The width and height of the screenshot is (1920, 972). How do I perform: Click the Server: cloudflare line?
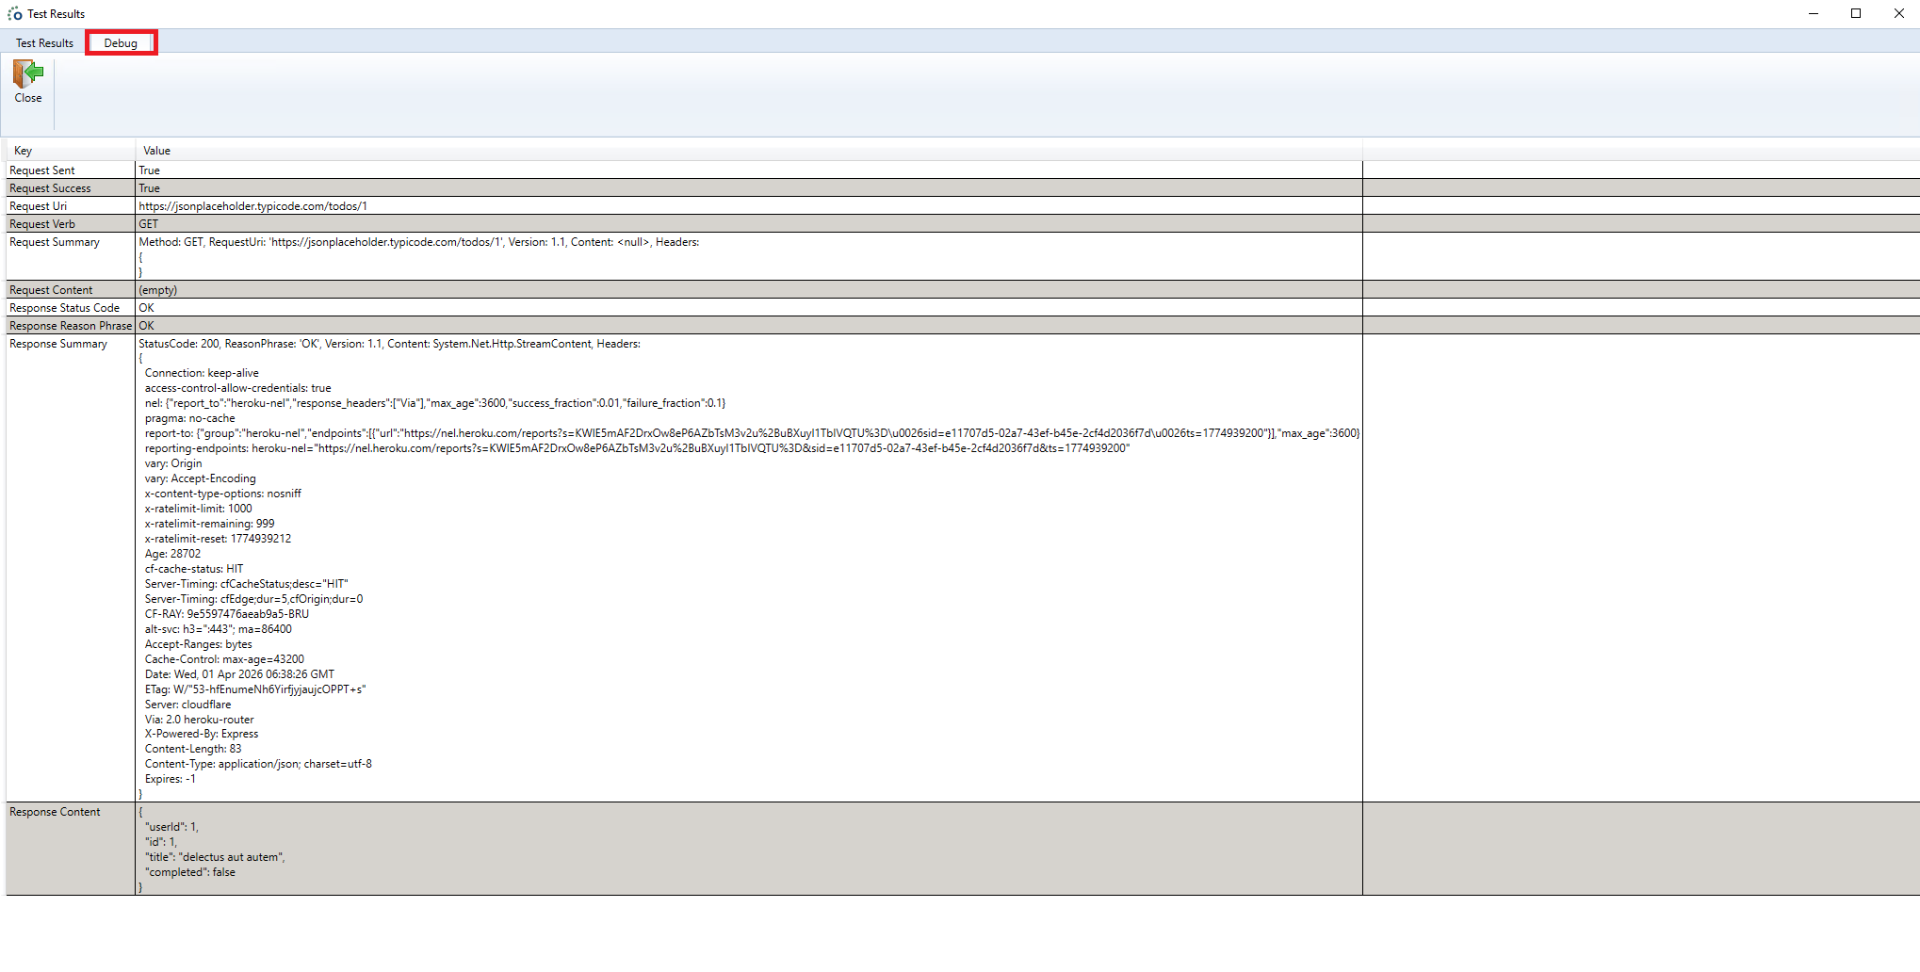tap(187, 705)
